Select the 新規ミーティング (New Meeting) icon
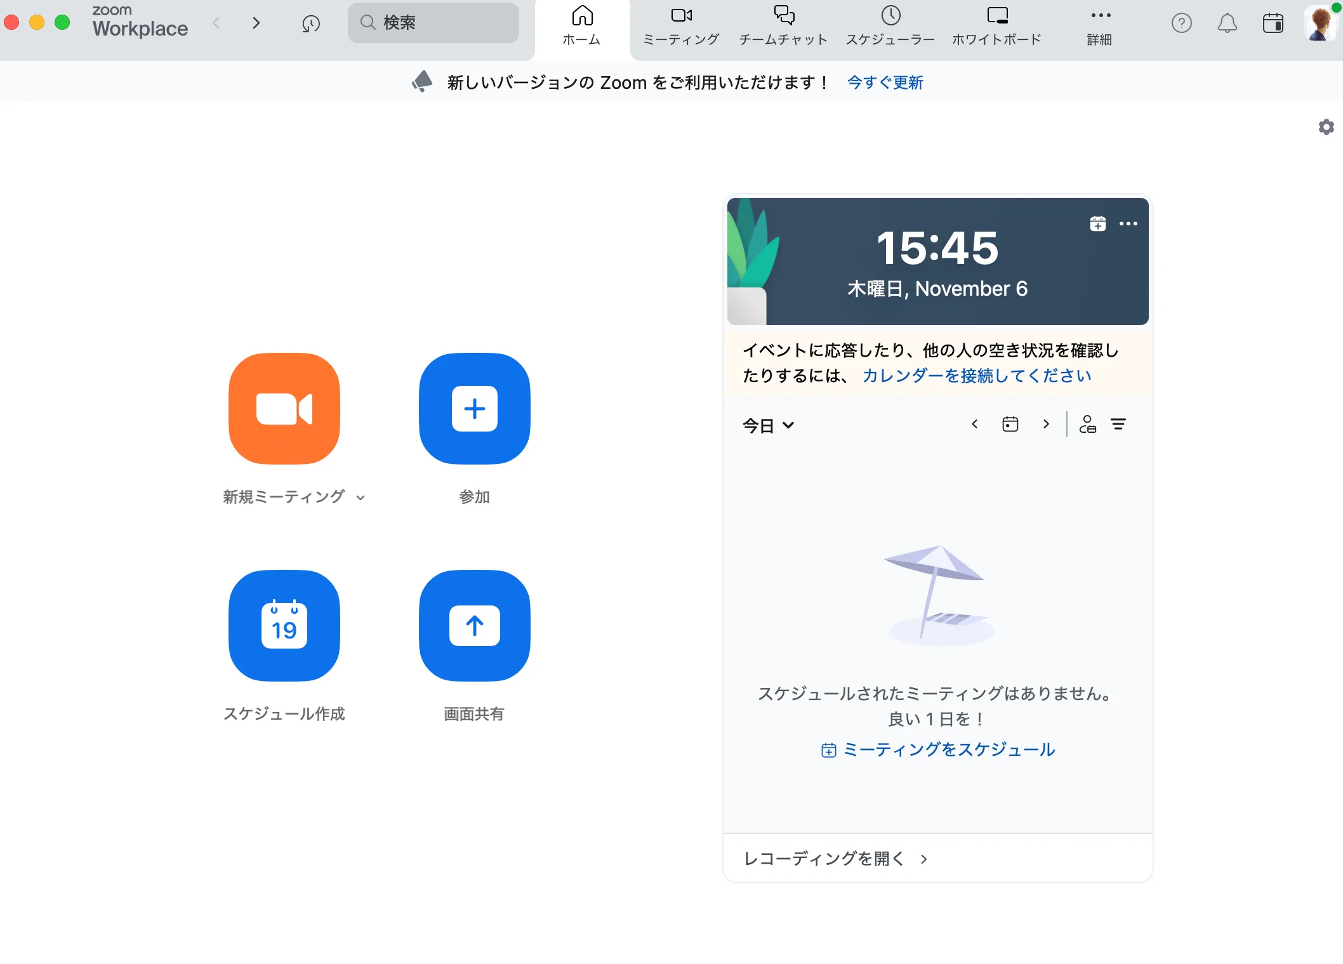Screen dimensions: 1343x964 pyautogui.click(x=284, y=408)
